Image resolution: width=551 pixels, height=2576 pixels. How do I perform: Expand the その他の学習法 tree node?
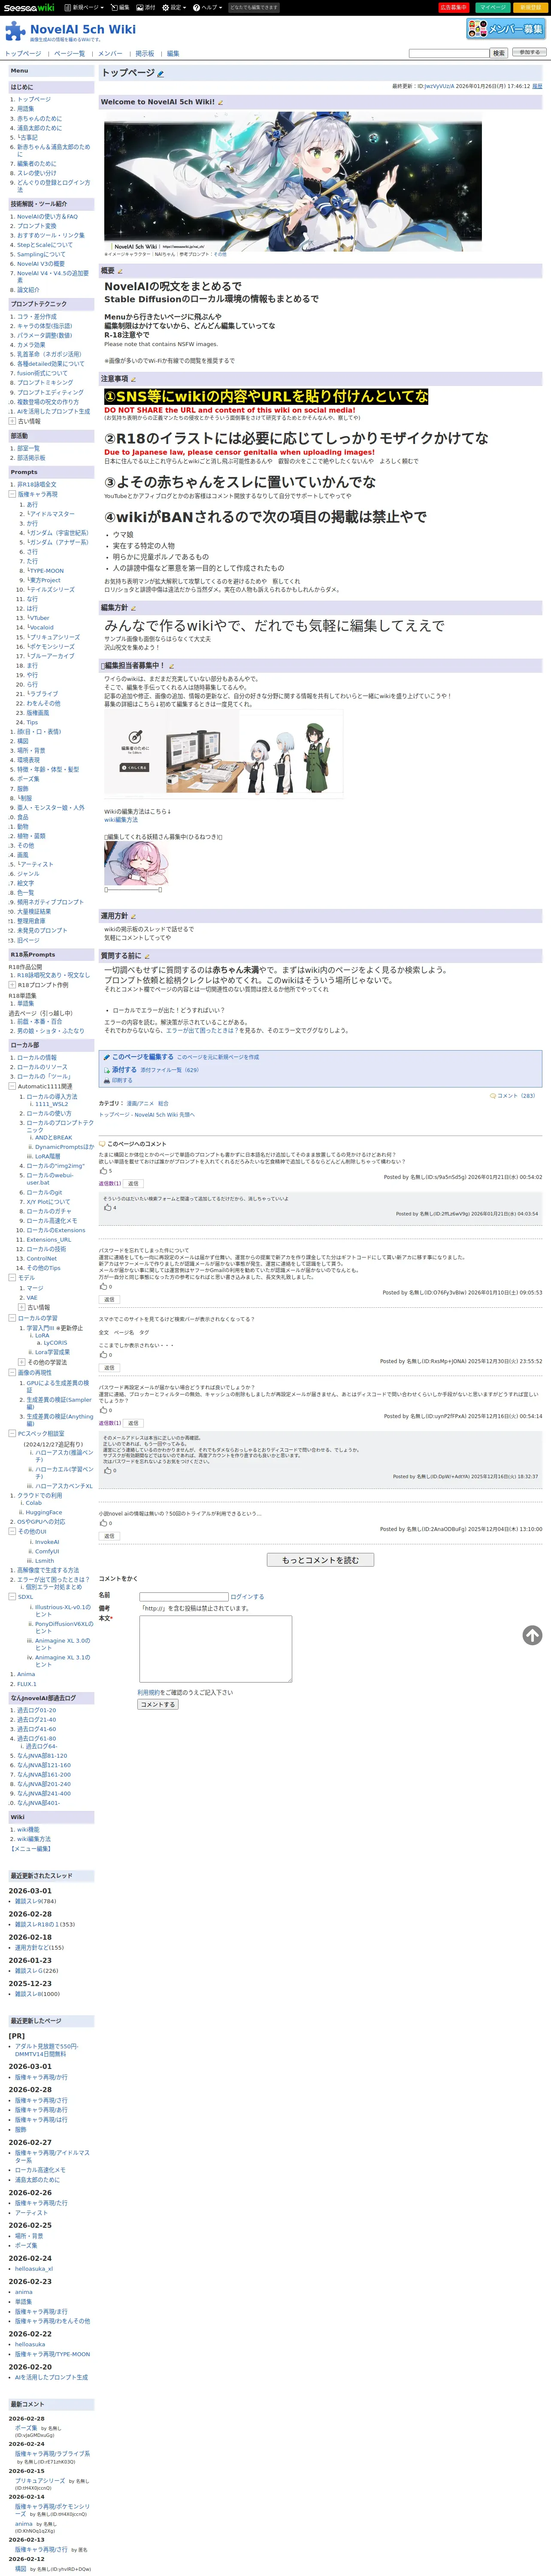[x=22, y=1362]
